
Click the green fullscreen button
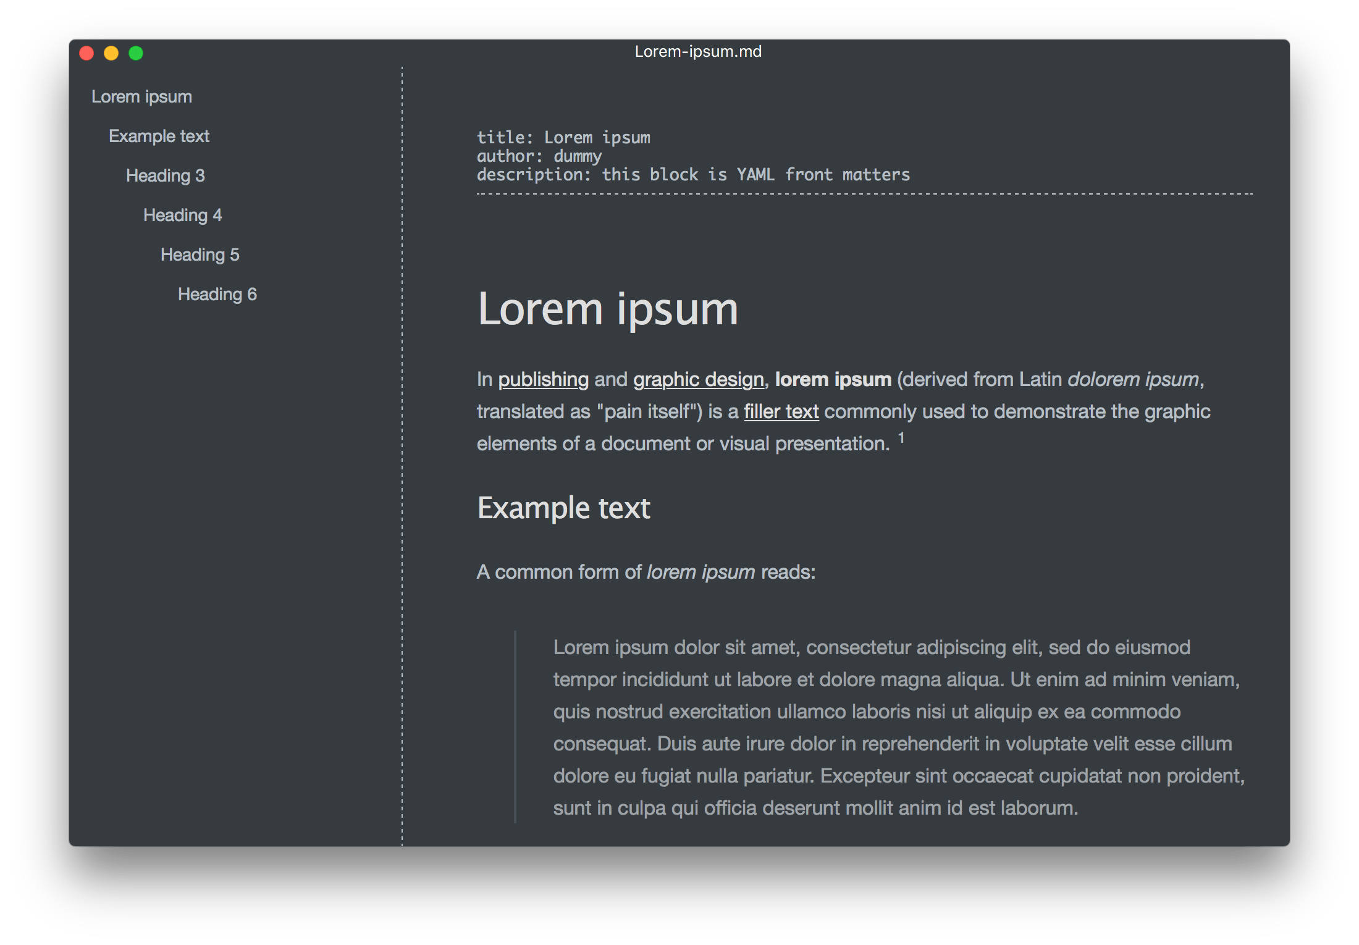click(x=136, y=54)
